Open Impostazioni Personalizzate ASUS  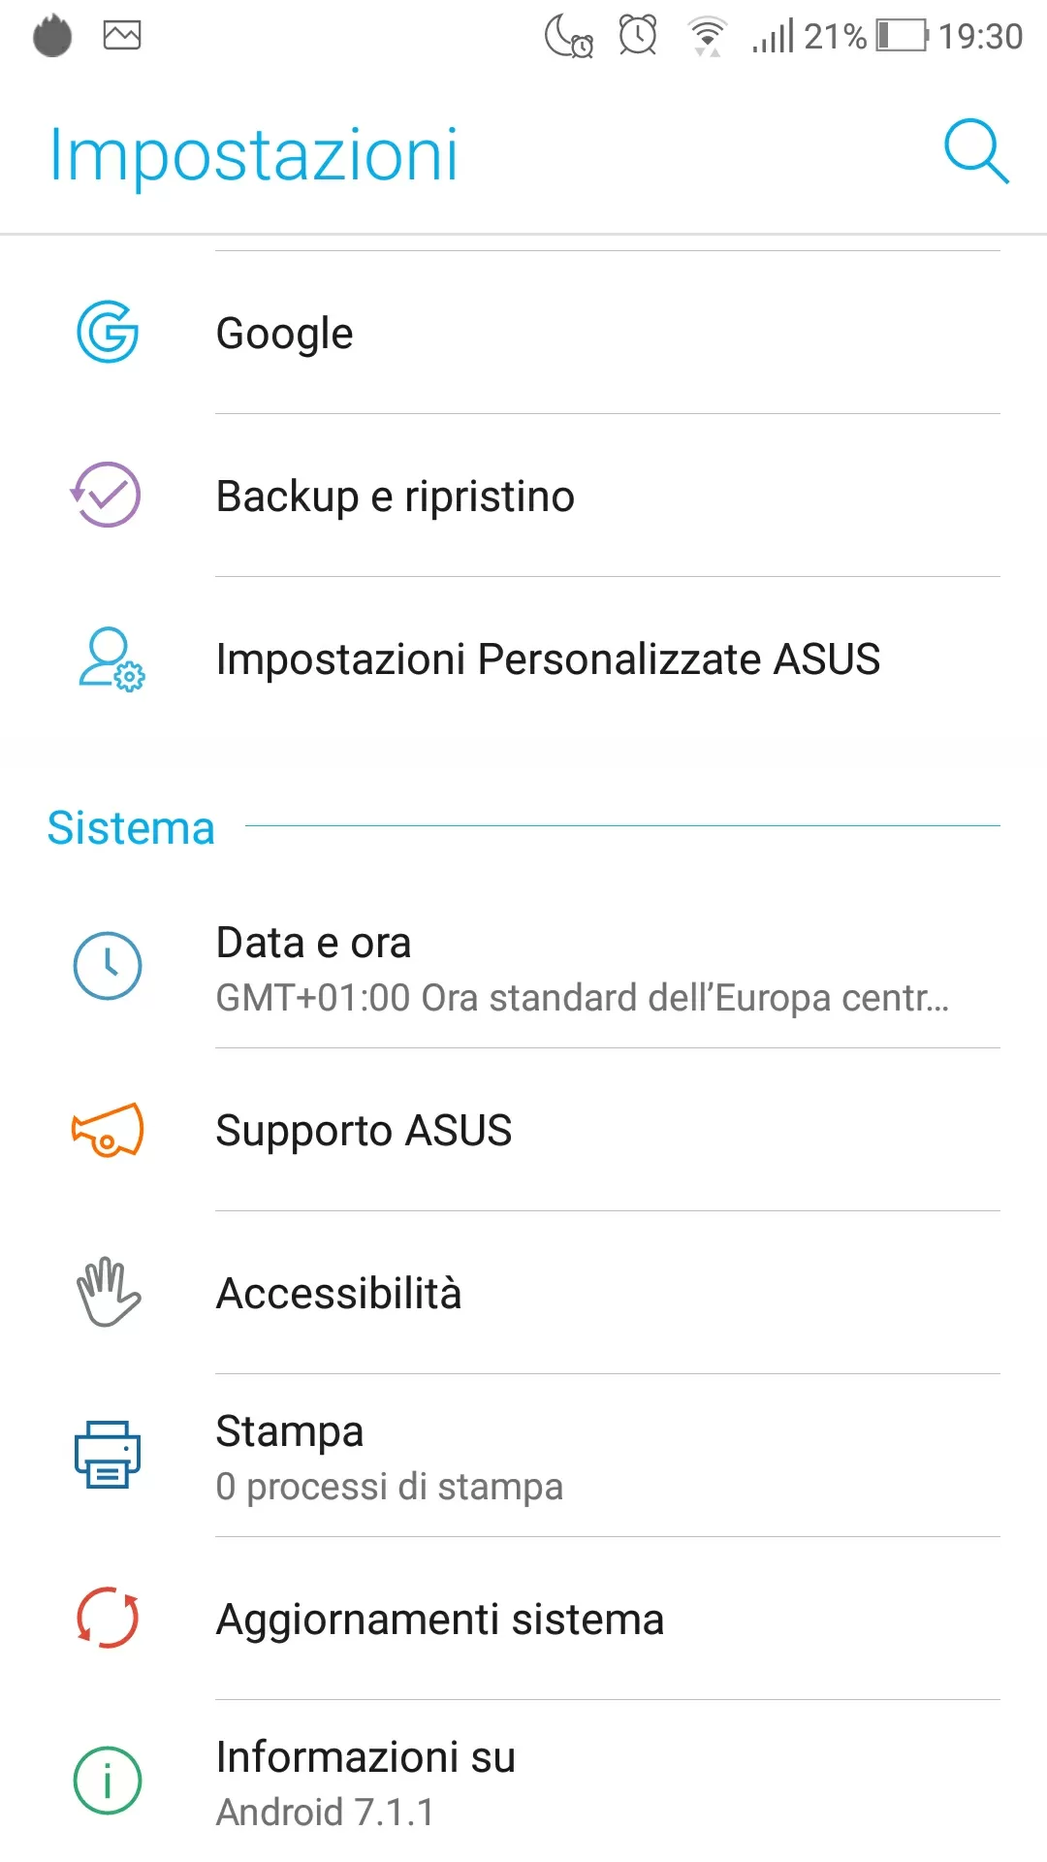click(548, 659)
